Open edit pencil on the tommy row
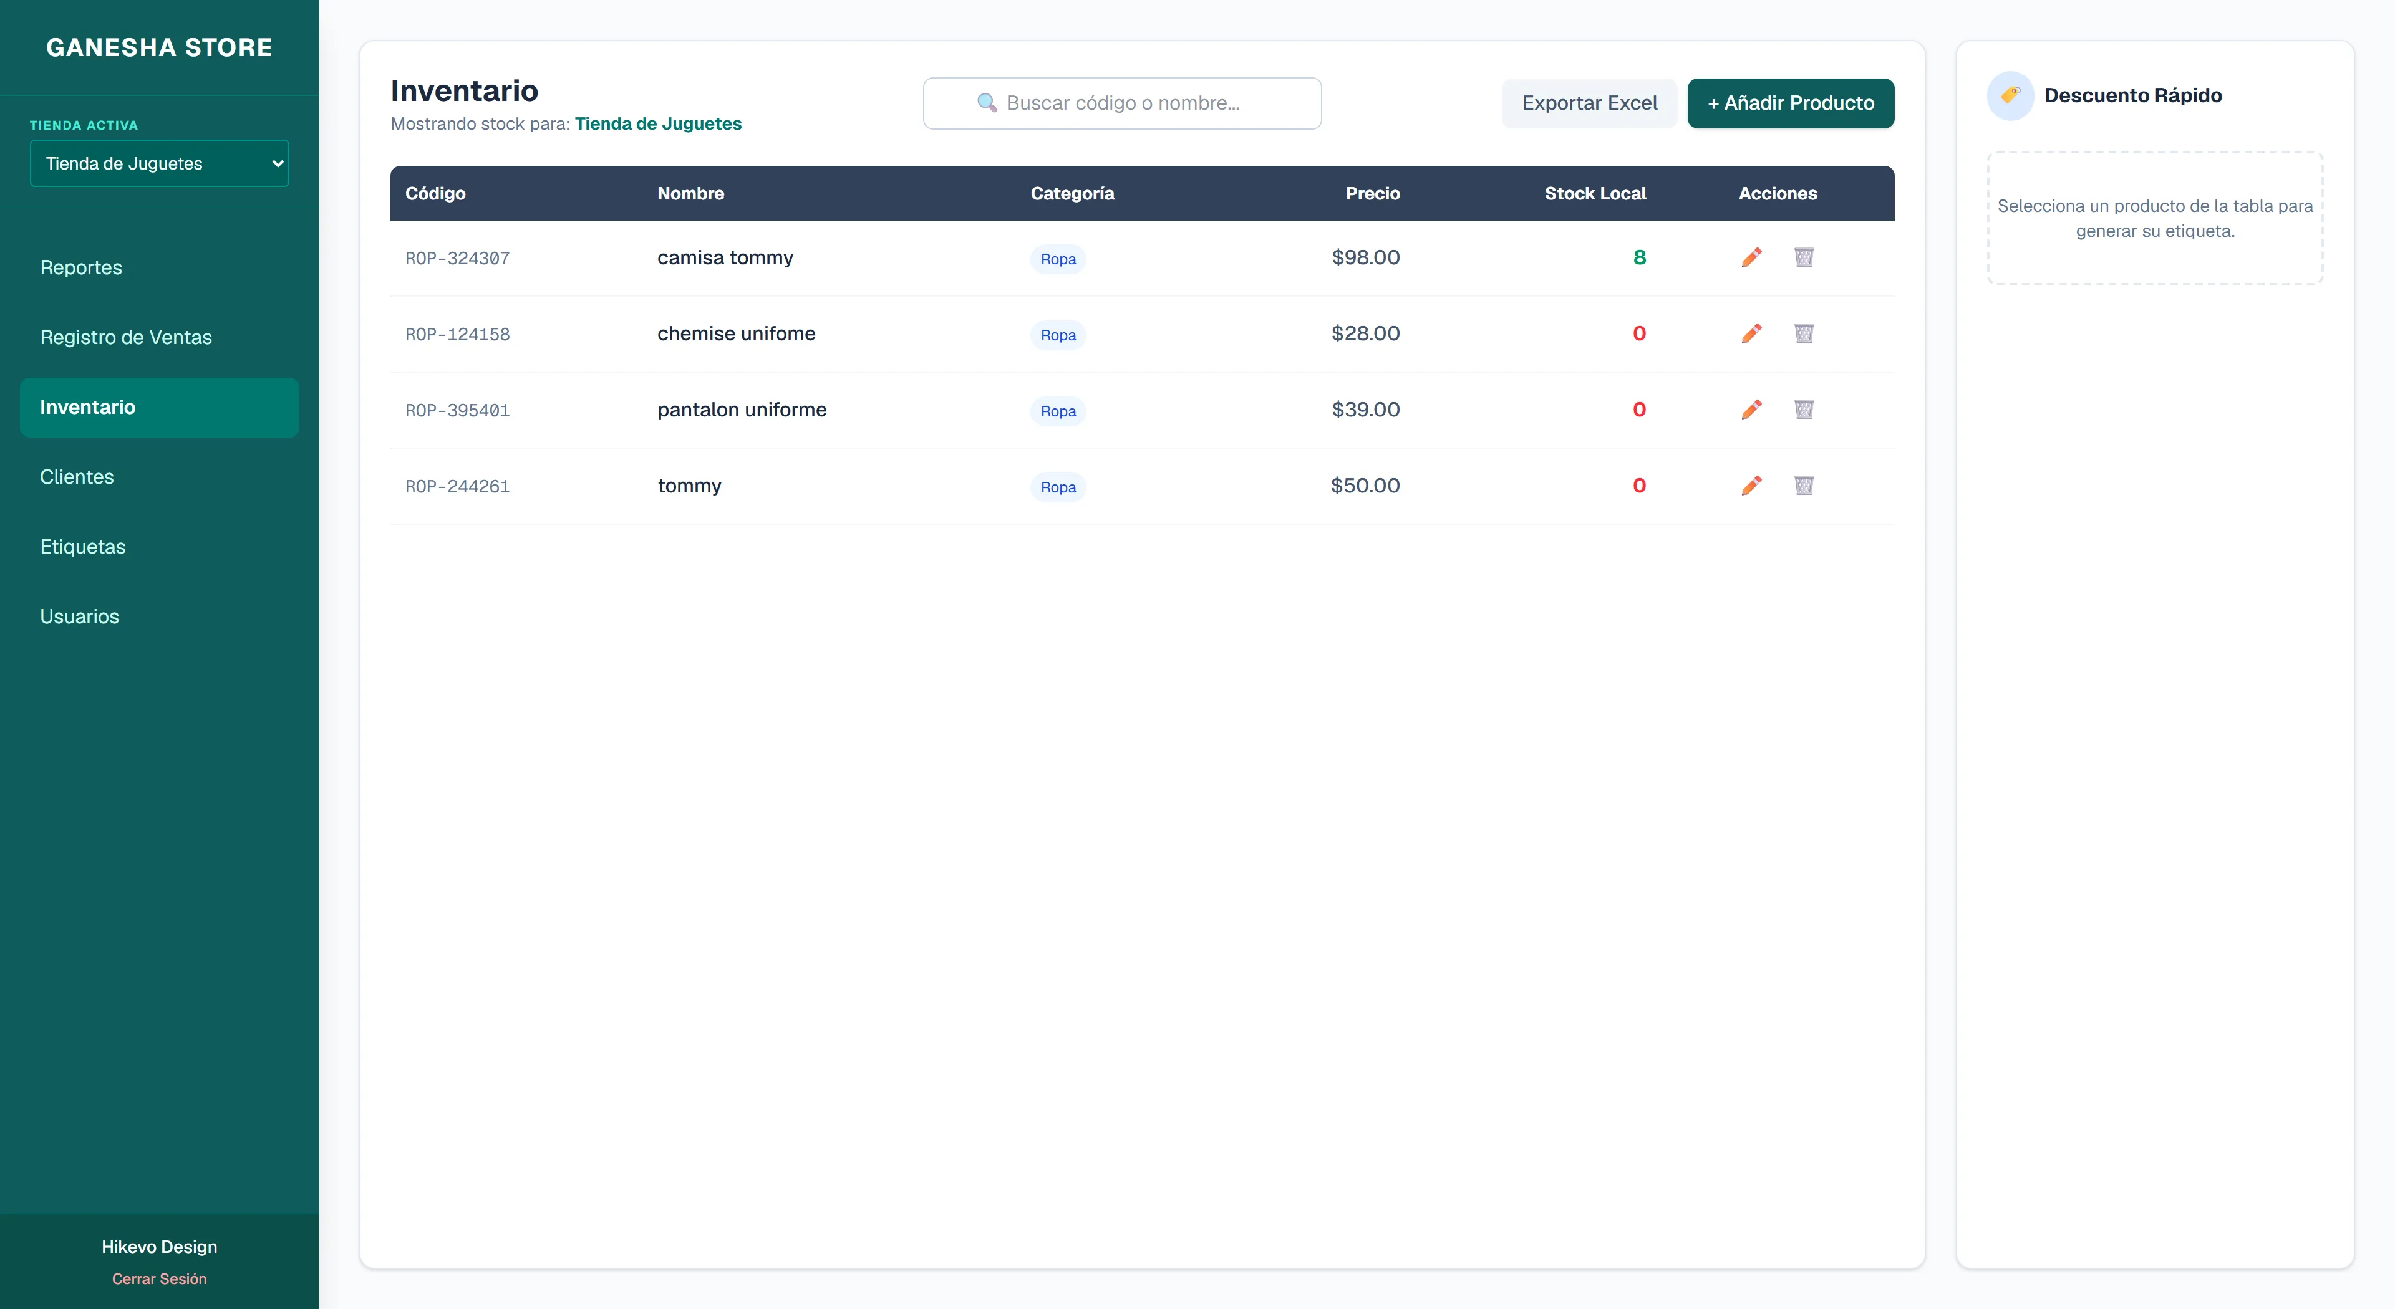 click(x=1751, y=486)
